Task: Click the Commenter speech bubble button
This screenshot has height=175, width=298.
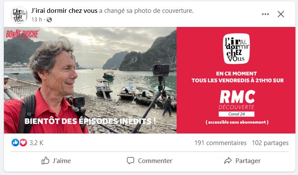Action: point(149,161)
